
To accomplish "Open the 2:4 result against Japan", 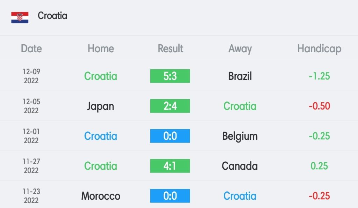I will (170, 106).
